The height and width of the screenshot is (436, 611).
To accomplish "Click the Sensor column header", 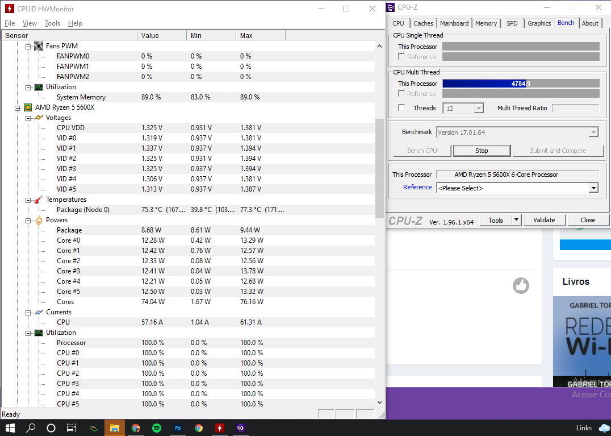I will [69, 35].
